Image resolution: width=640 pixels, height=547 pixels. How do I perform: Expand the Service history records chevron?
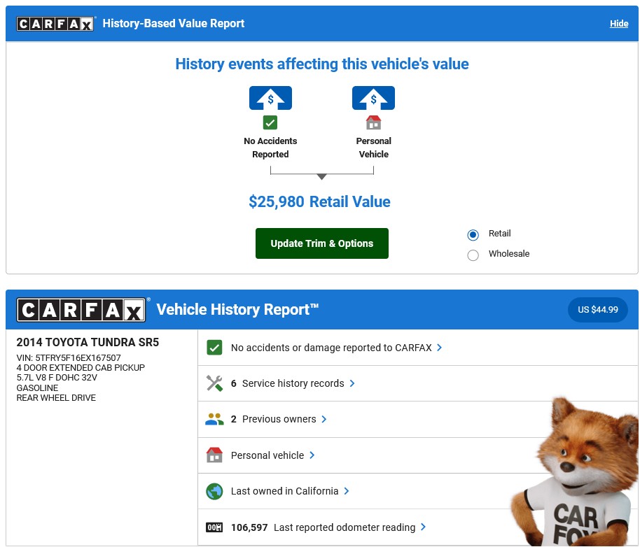click(352, 383)
